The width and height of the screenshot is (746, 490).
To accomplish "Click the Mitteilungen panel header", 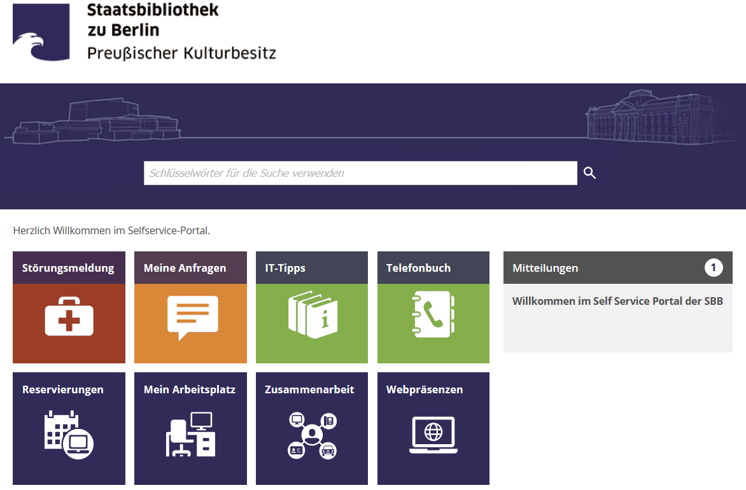I will pyautogui.click(x=618, y=268).
